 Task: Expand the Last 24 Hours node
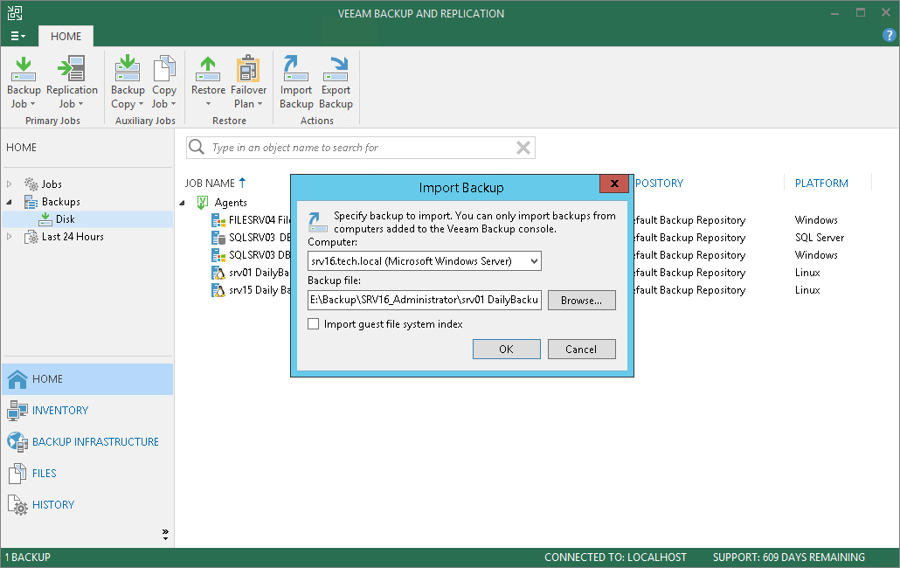(10, 237)
